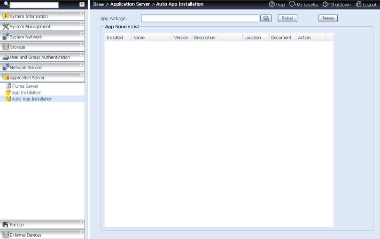Screen dimensions: 380x239
Task: Expand External Devices with plus toggle
Action: click(x=82, y=232)
